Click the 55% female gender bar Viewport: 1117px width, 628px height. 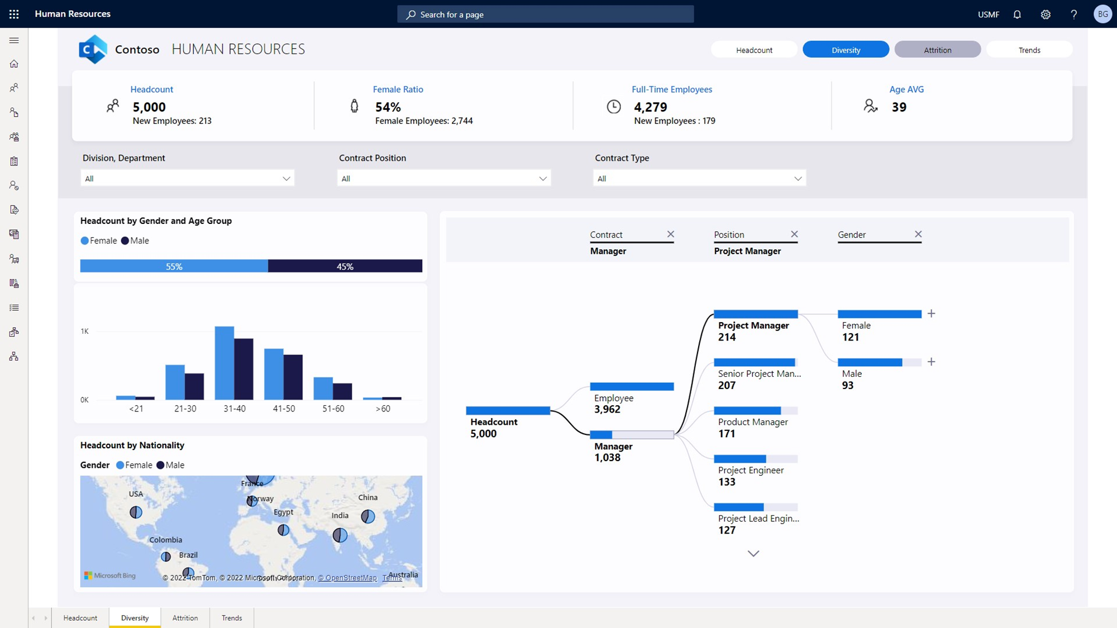click(174, 266)
